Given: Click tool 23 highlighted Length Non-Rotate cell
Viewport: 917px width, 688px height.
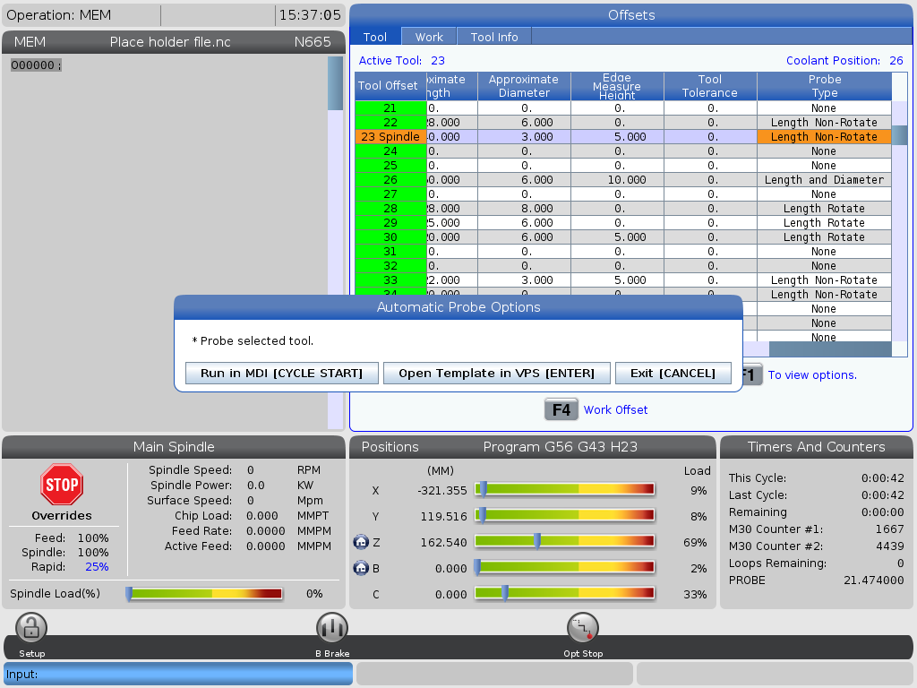Looking at the screenshot, I should (x=824, y=136).
